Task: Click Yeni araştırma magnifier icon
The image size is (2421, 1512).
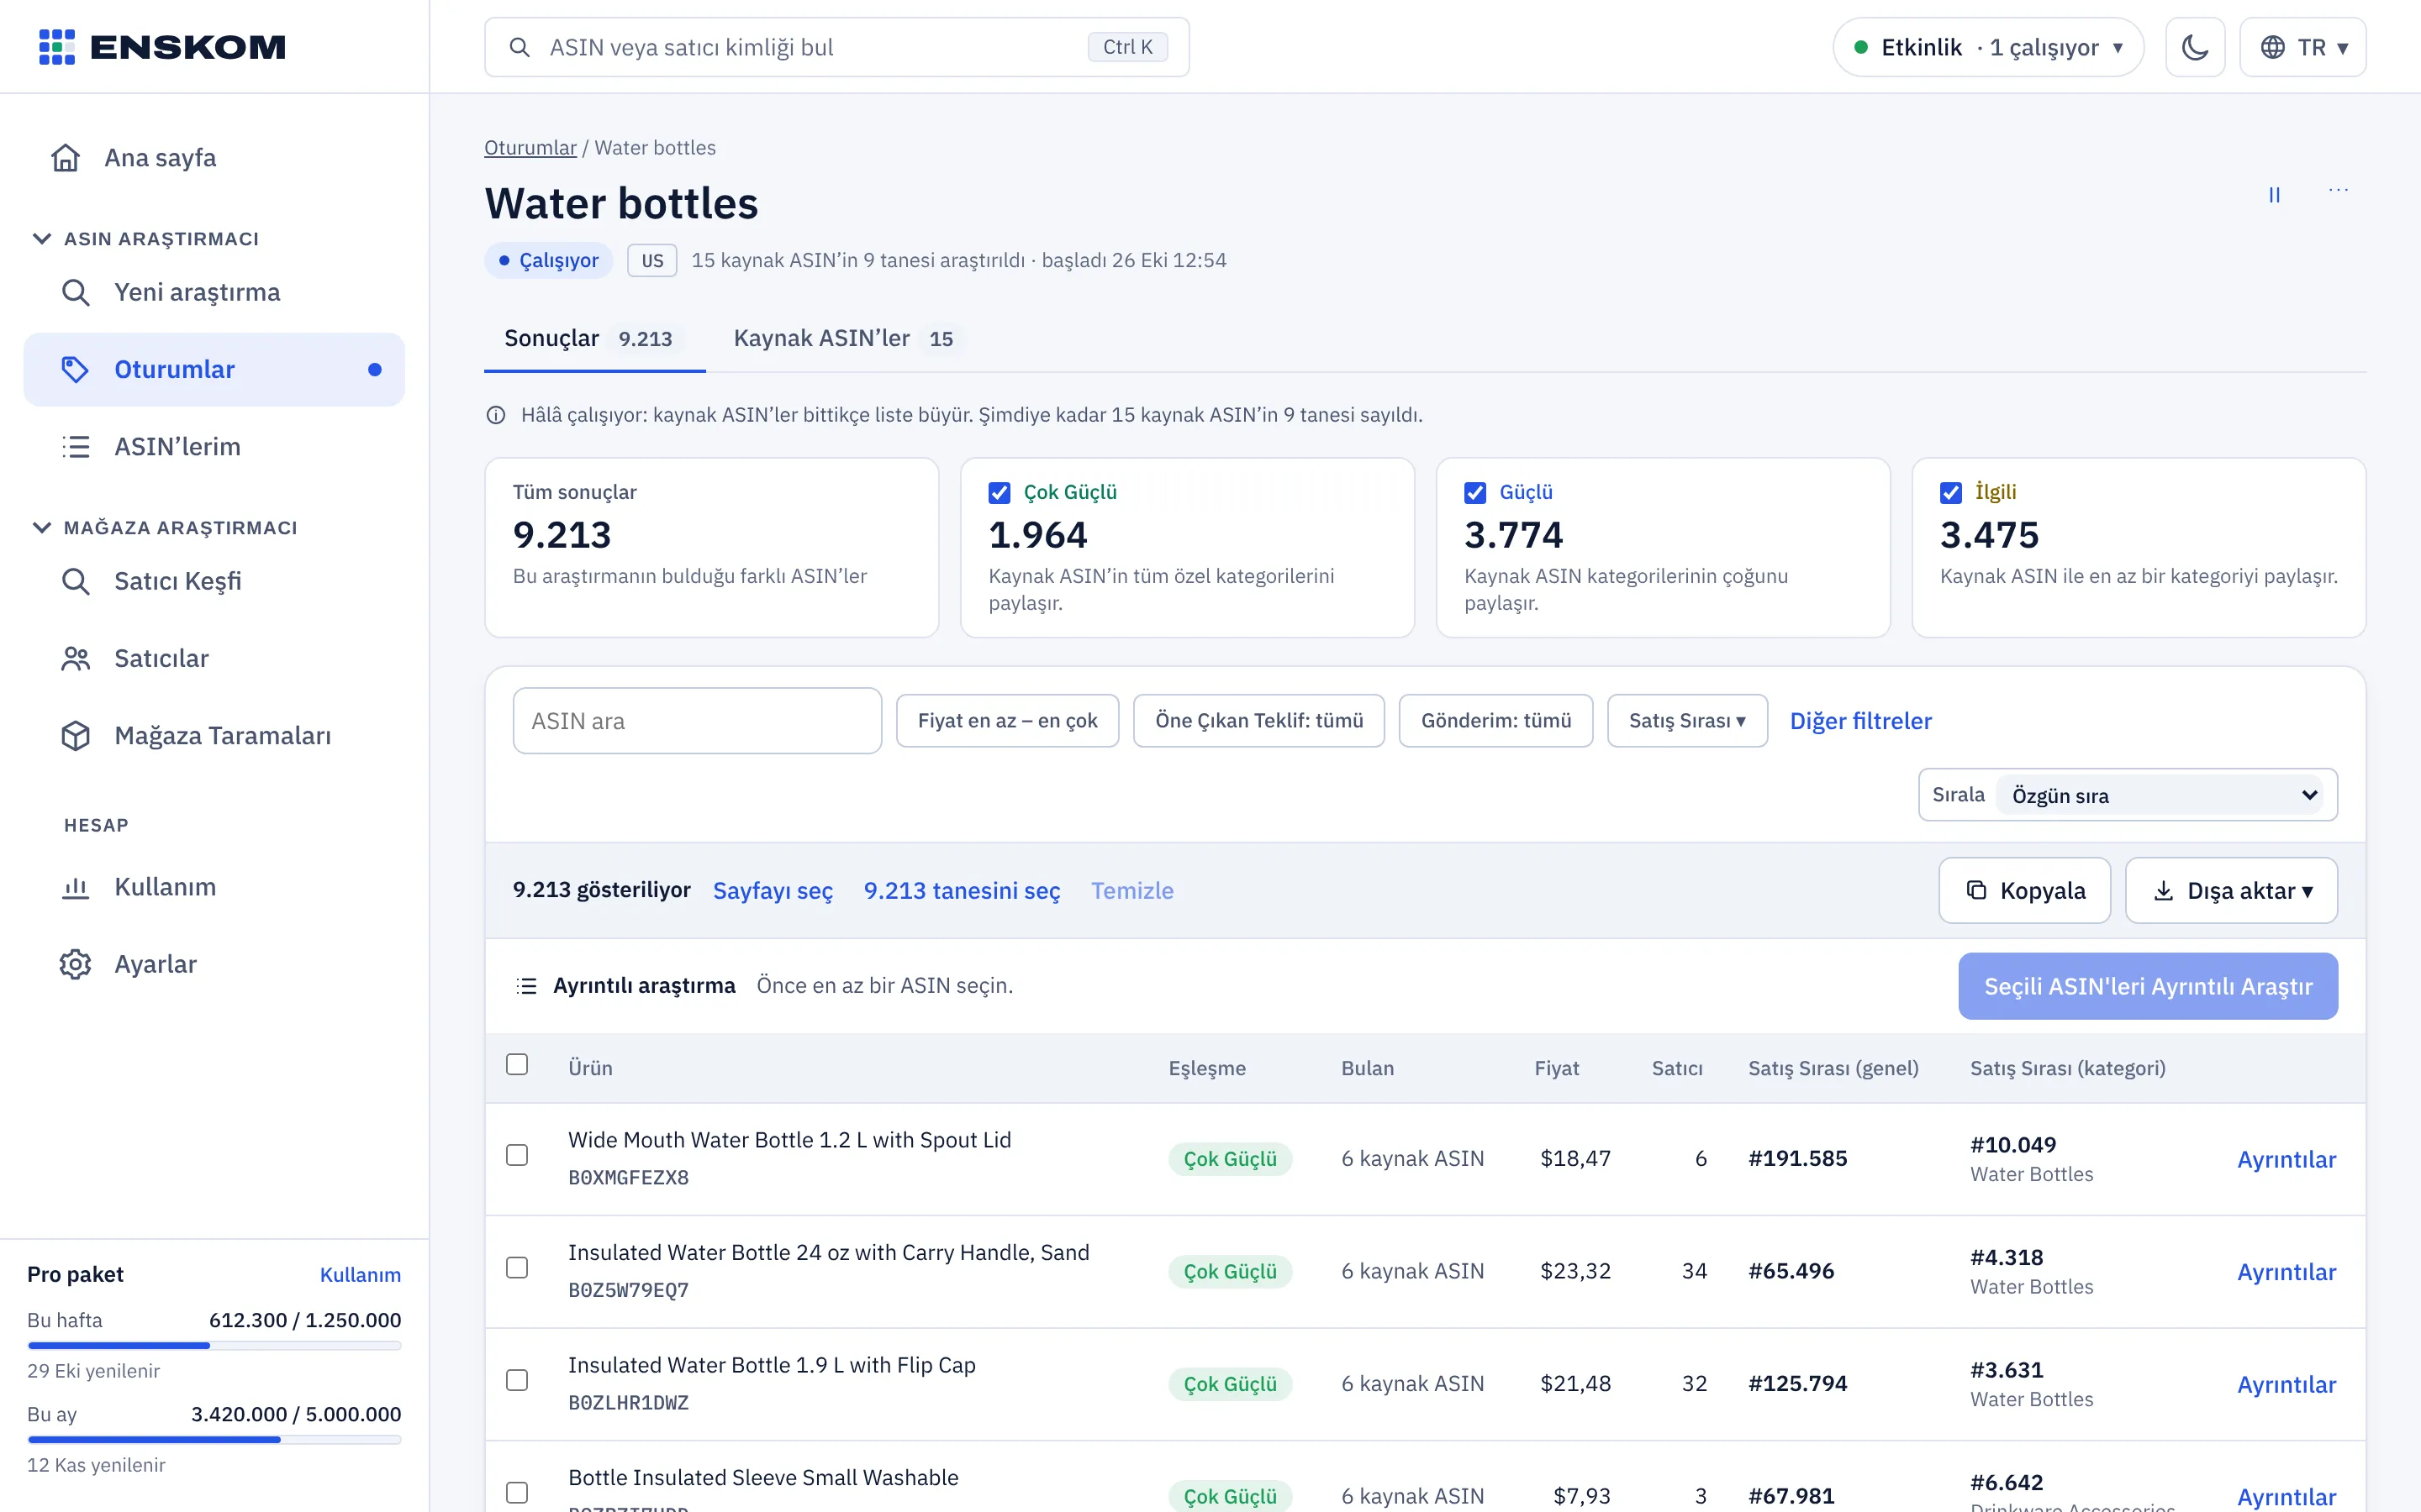Action: point(76,292)
